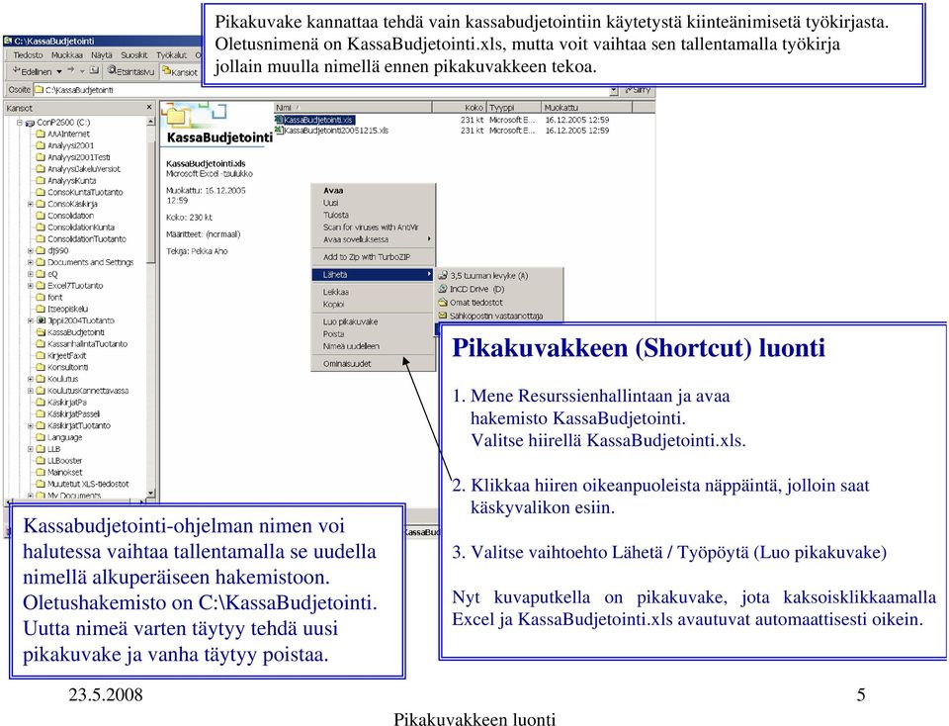Click the Siirry go button
This screenshot has width=949, height=726.
point(638,90)
